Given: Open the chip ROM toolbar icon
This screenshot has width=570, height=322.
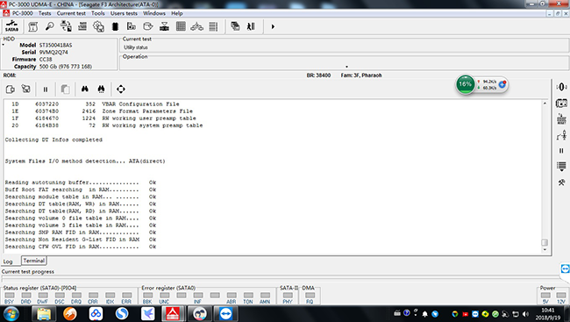Looking at the screenshot, I should tap(115, 26).
